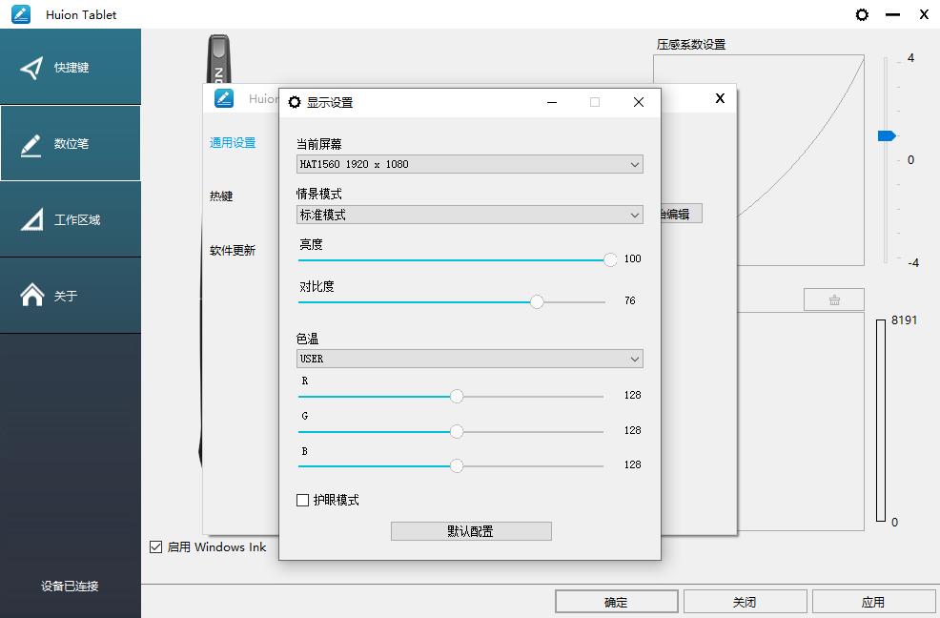The image size is (940, 618).
Task: Click the 默认配置 default settings button
Action: 470,530
